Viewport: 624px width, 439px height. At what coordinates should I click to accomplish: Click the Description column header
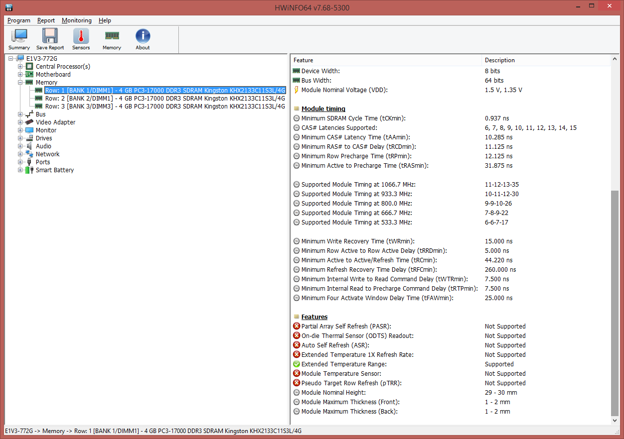pos(546,60)
